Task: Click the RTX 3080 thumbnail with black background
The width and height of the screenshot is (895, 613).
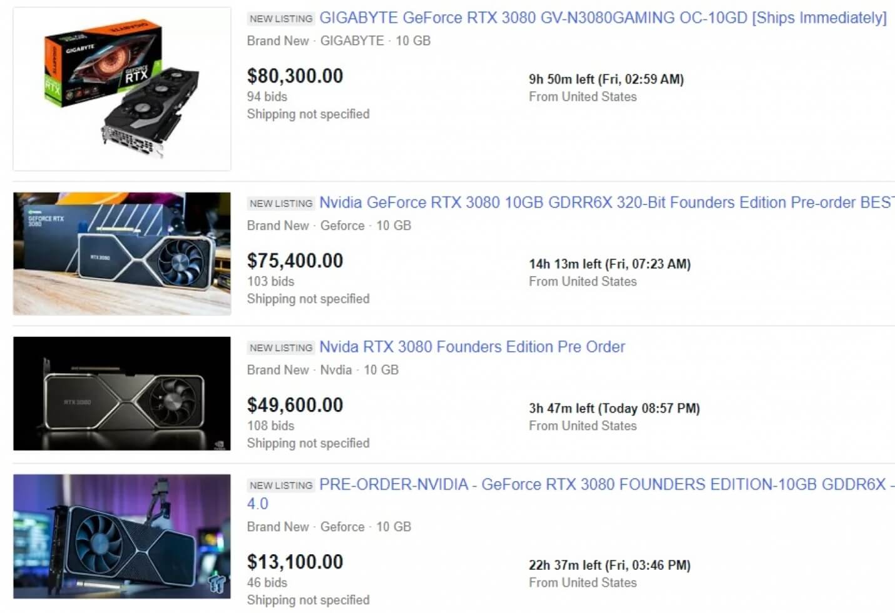Action: click(122, 394)
